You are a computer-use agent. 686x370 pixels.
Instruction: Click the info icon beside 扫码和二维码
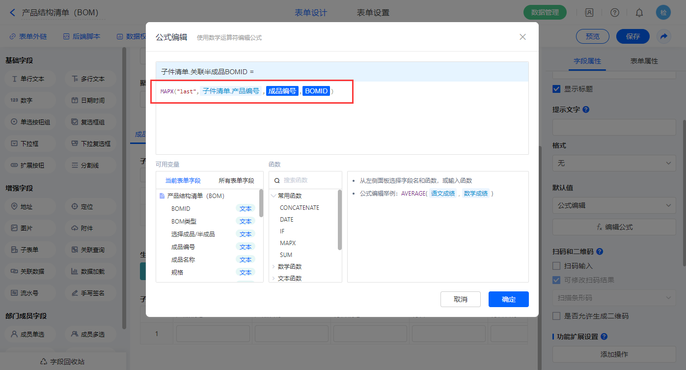tap(599, 252)
